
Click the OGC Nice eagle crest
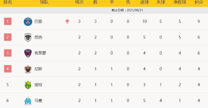pyautogui.click(x=28, y=69)
